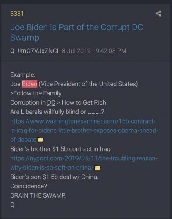The image size is (172, 219).
Task: Click the 'DRAIN THE SWAMP.' line
Action: (38, 195)
